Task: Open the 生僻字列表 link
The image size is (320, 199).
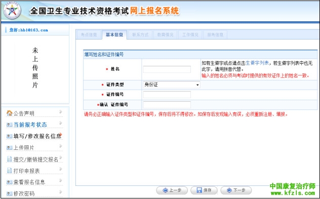Action: 257,63
